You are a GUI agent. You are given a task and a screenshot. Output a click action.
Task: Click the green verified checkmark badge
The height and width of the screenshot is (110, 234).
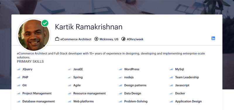(45, 23)
